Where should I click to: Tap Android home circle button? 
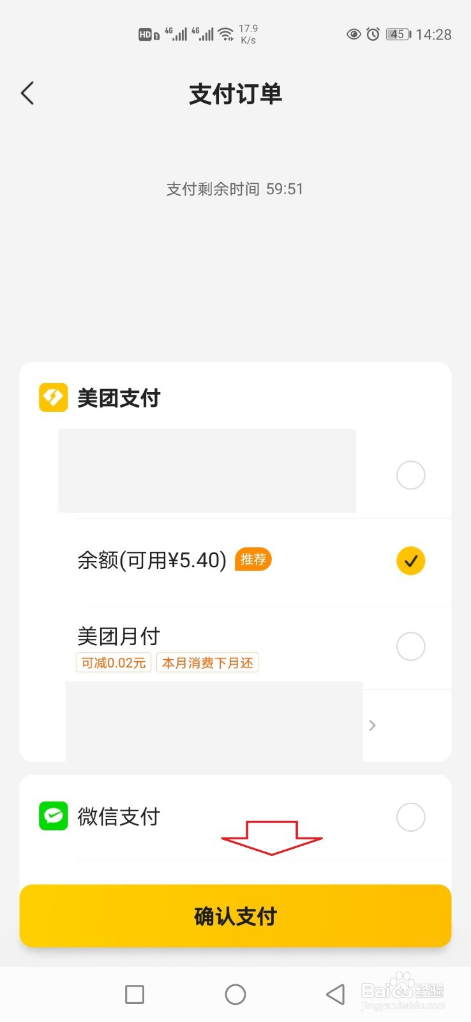[x=235, y=995]
